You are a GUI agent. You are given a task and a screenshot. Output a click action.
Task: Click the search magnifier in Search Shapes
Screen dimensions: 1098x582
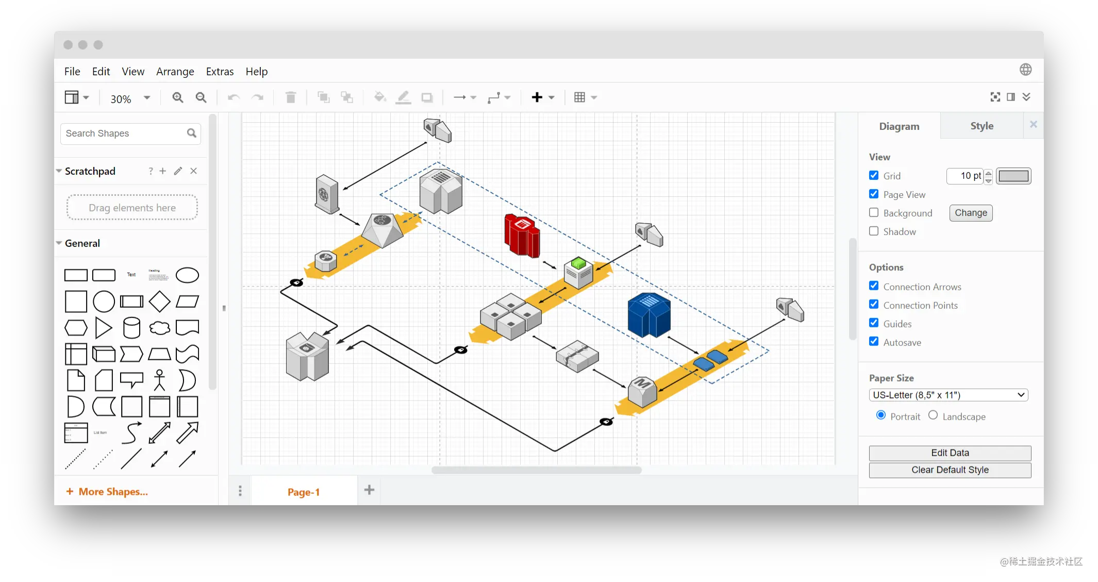pyautogui.click(x=192, y=133)
